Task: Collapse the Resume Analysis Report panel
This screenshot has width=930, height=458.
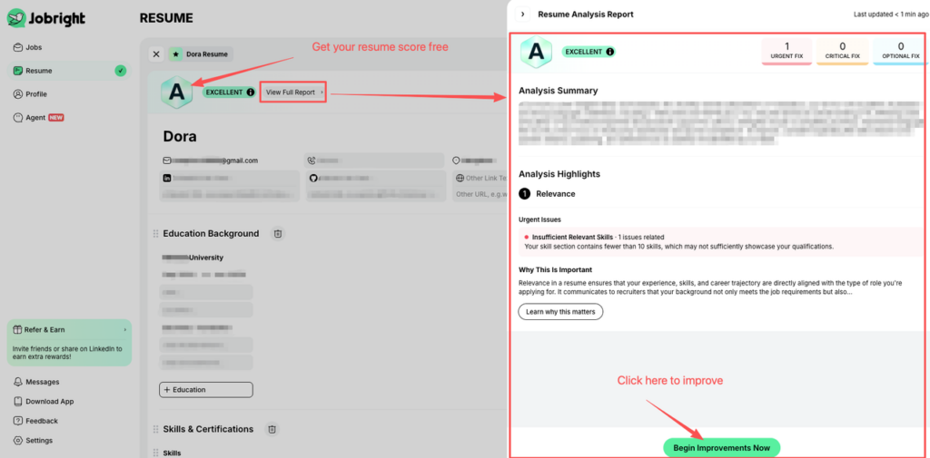Action: (x=522, y=15)
